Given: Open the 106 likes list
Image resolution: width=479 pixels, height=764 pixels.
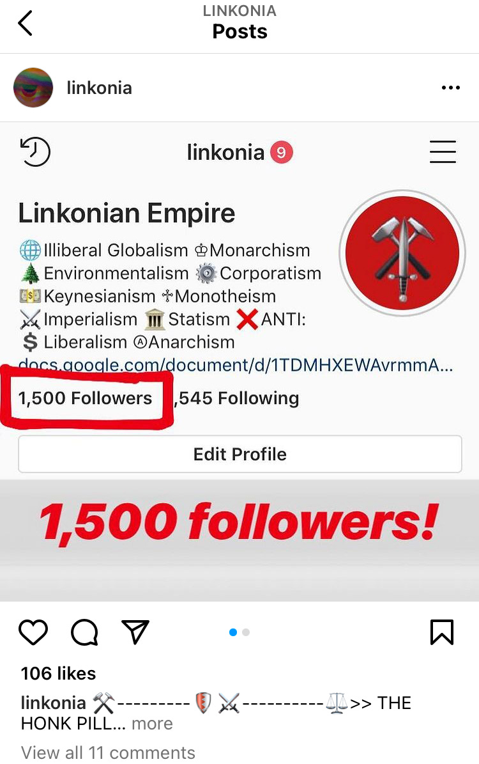Looking at the screenshot, I should [x=58, y=673].
